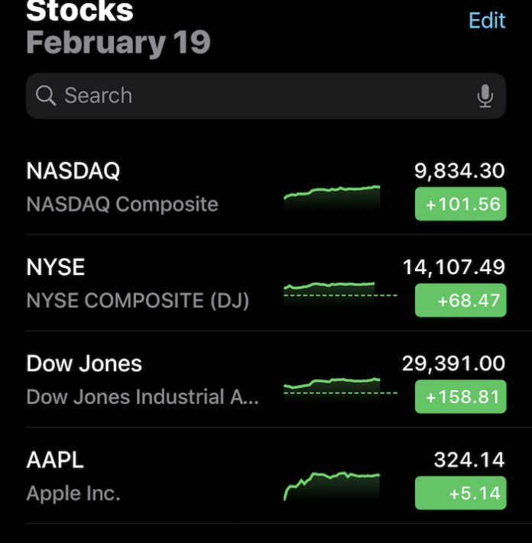
Task: Focus the Search field
Action: [x=266, y=96]
